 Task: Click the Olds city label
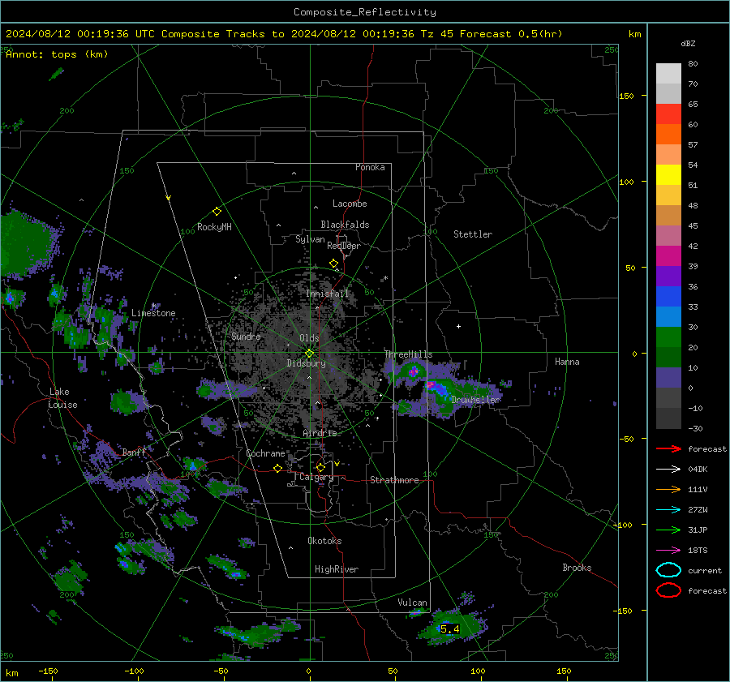coord(309,338)
